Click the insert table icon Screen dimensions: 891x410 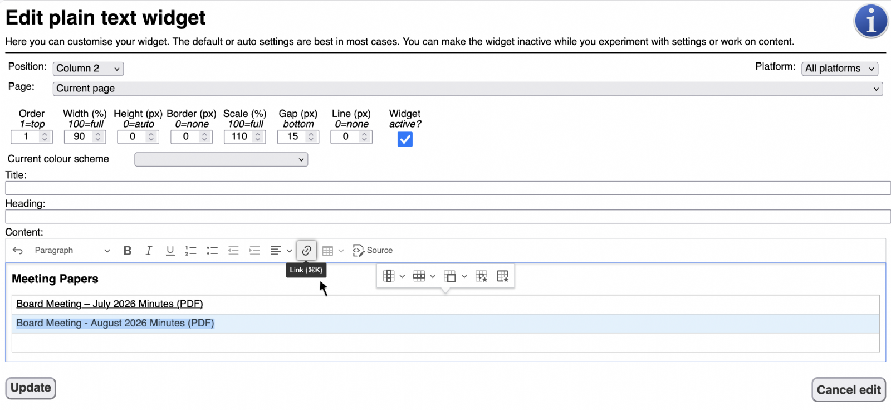point(328,251)
